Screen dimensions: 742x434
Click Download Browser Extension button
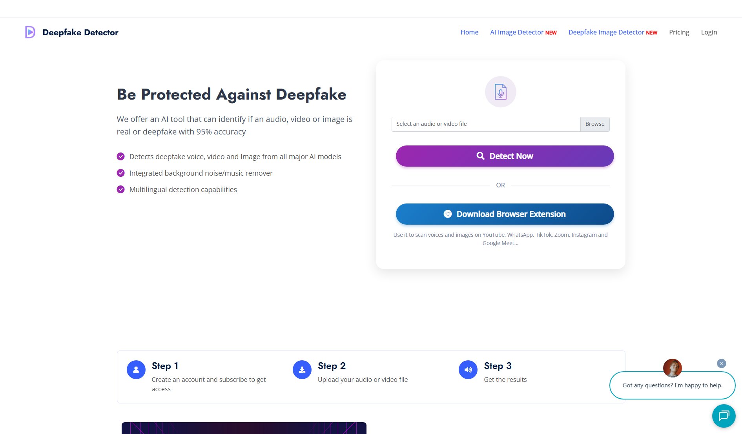(505, 214)
